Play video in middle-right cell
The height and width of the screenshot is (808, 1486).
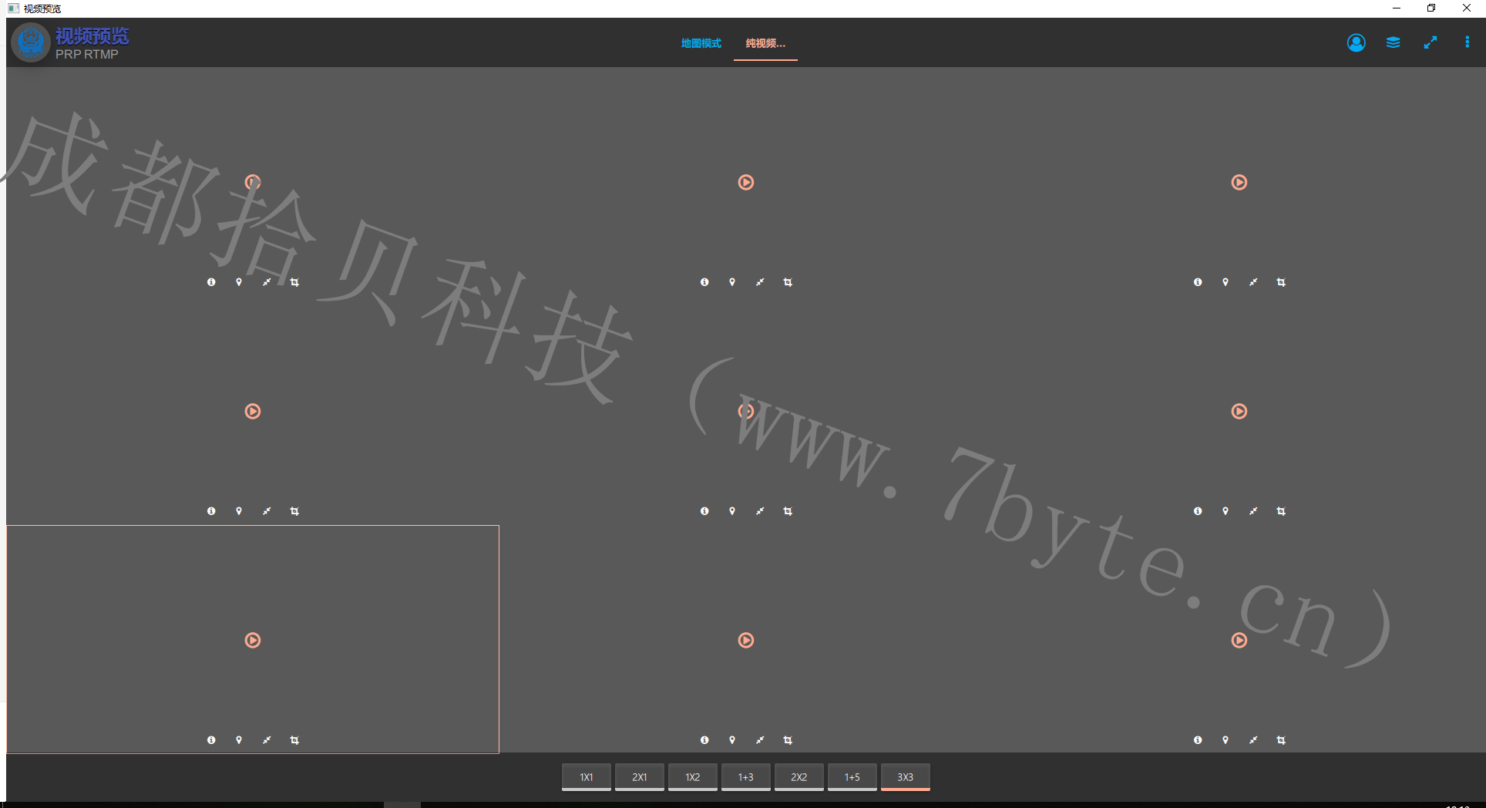pos(1239,411)
